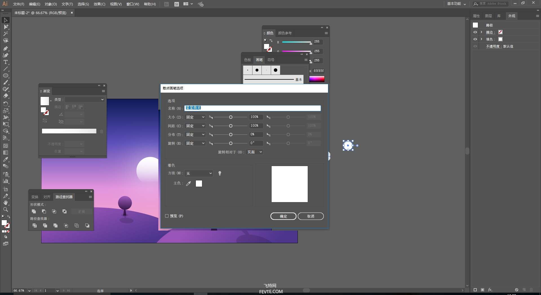Click Exclude shape mode in Pathfinder
This screenshot has height=295, width=541.
click(x=65, y=211)
